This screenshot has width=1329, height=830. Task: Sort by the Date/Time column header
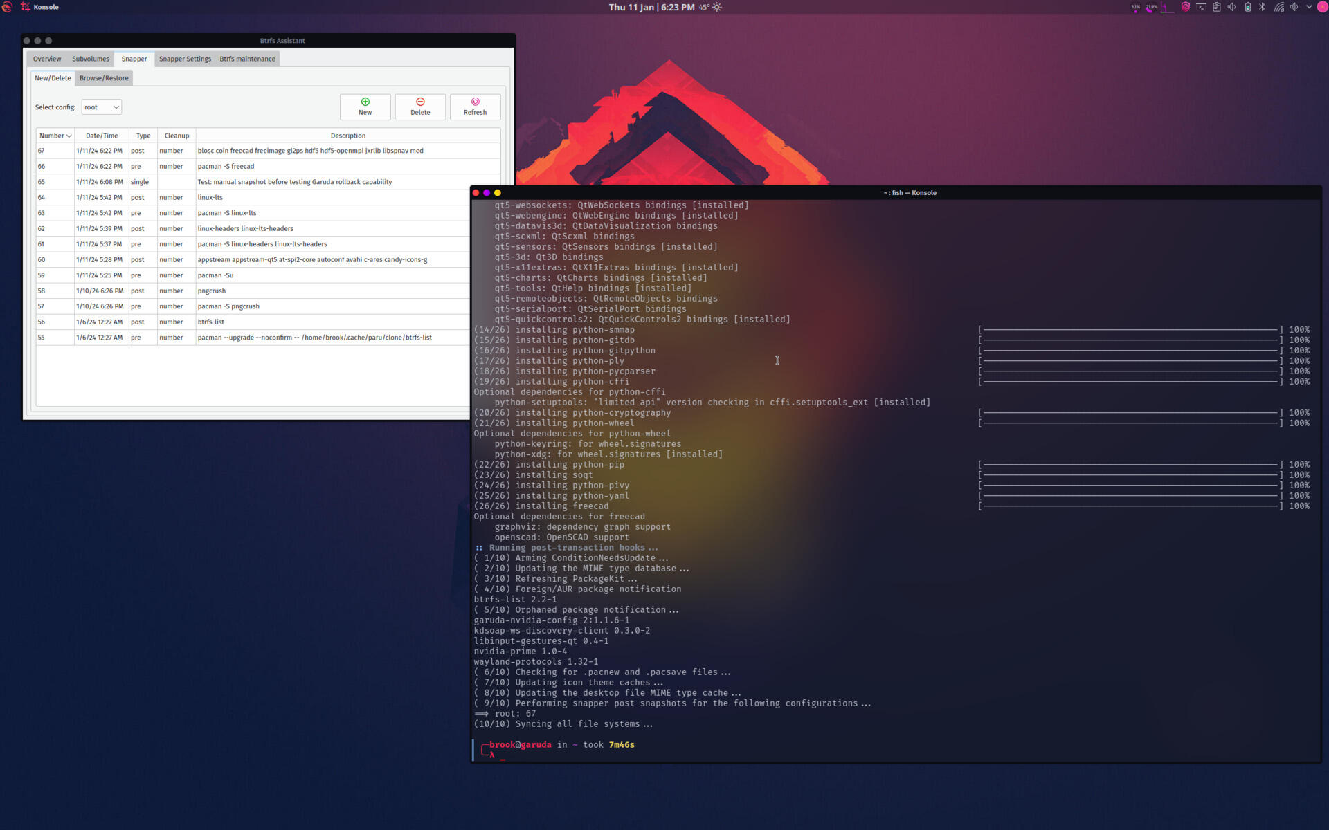click(x=102, y=136)
